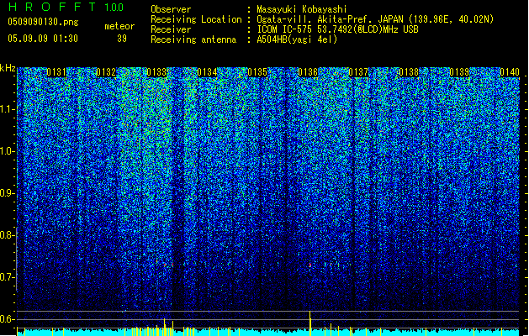
Task: Click time marker 0131
Action: (x=56, y=72)
